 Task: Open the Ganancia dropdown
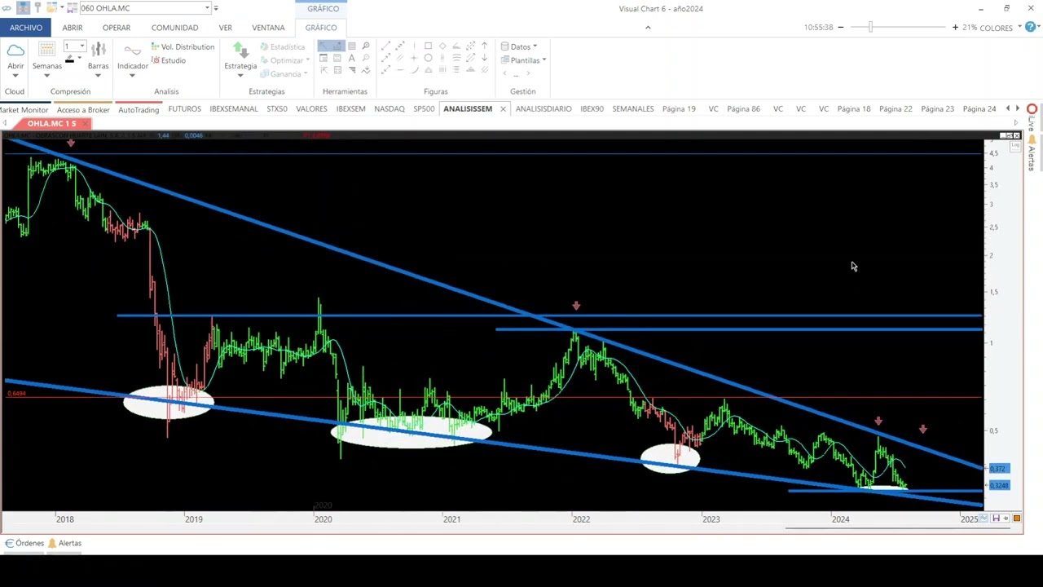click(284, 74)
